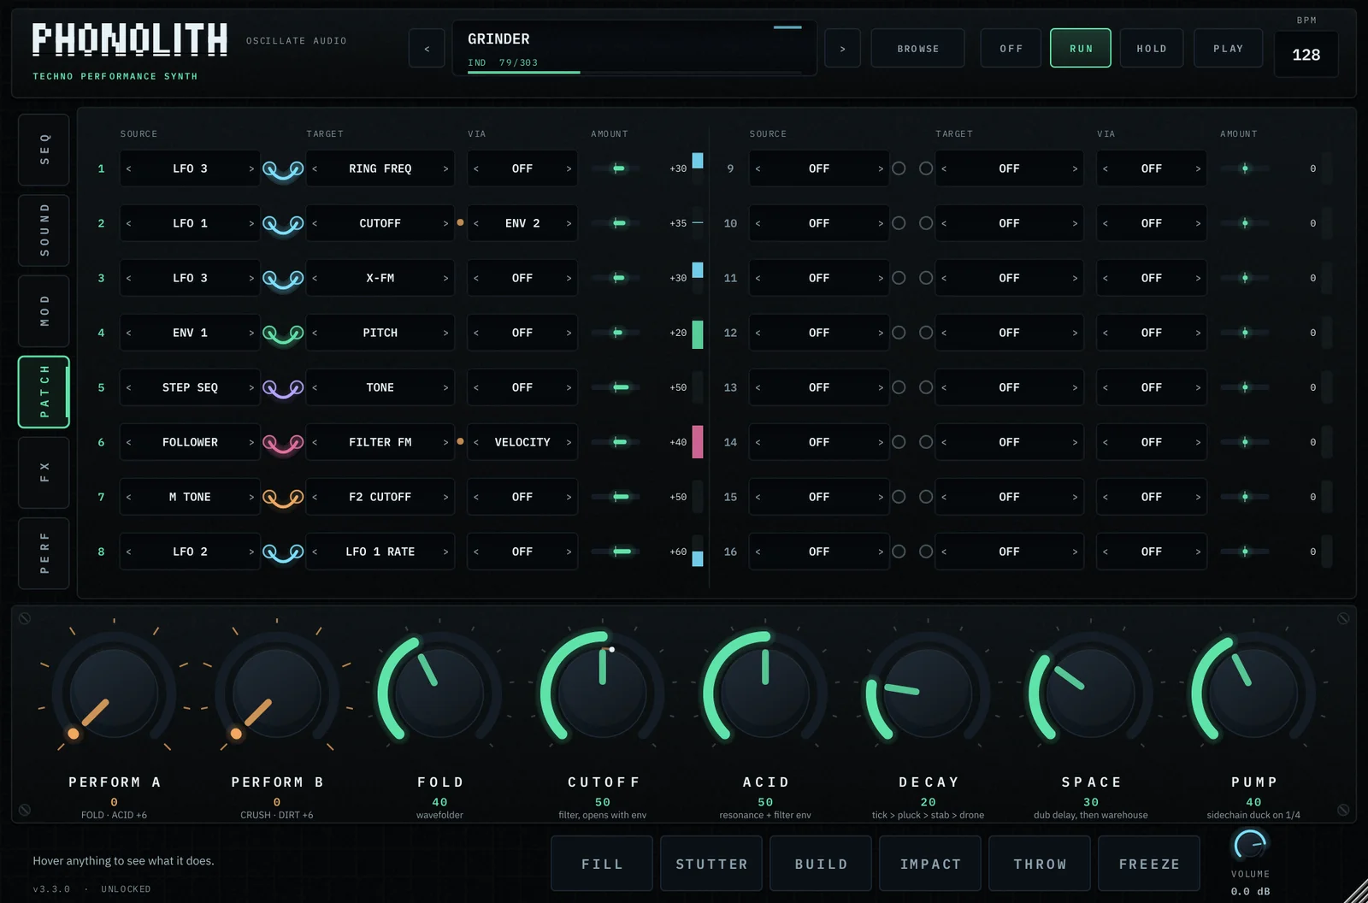This screenshot has width=1368, height=903.
Task: Click the pink cable icon on the FOLLOWER row
Action: point(283,444)
